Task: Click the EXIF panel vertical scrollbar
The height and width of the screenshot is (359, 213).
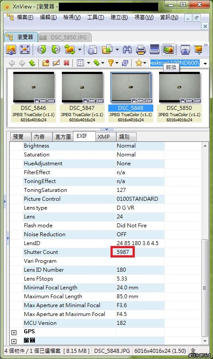Action: 205,288
